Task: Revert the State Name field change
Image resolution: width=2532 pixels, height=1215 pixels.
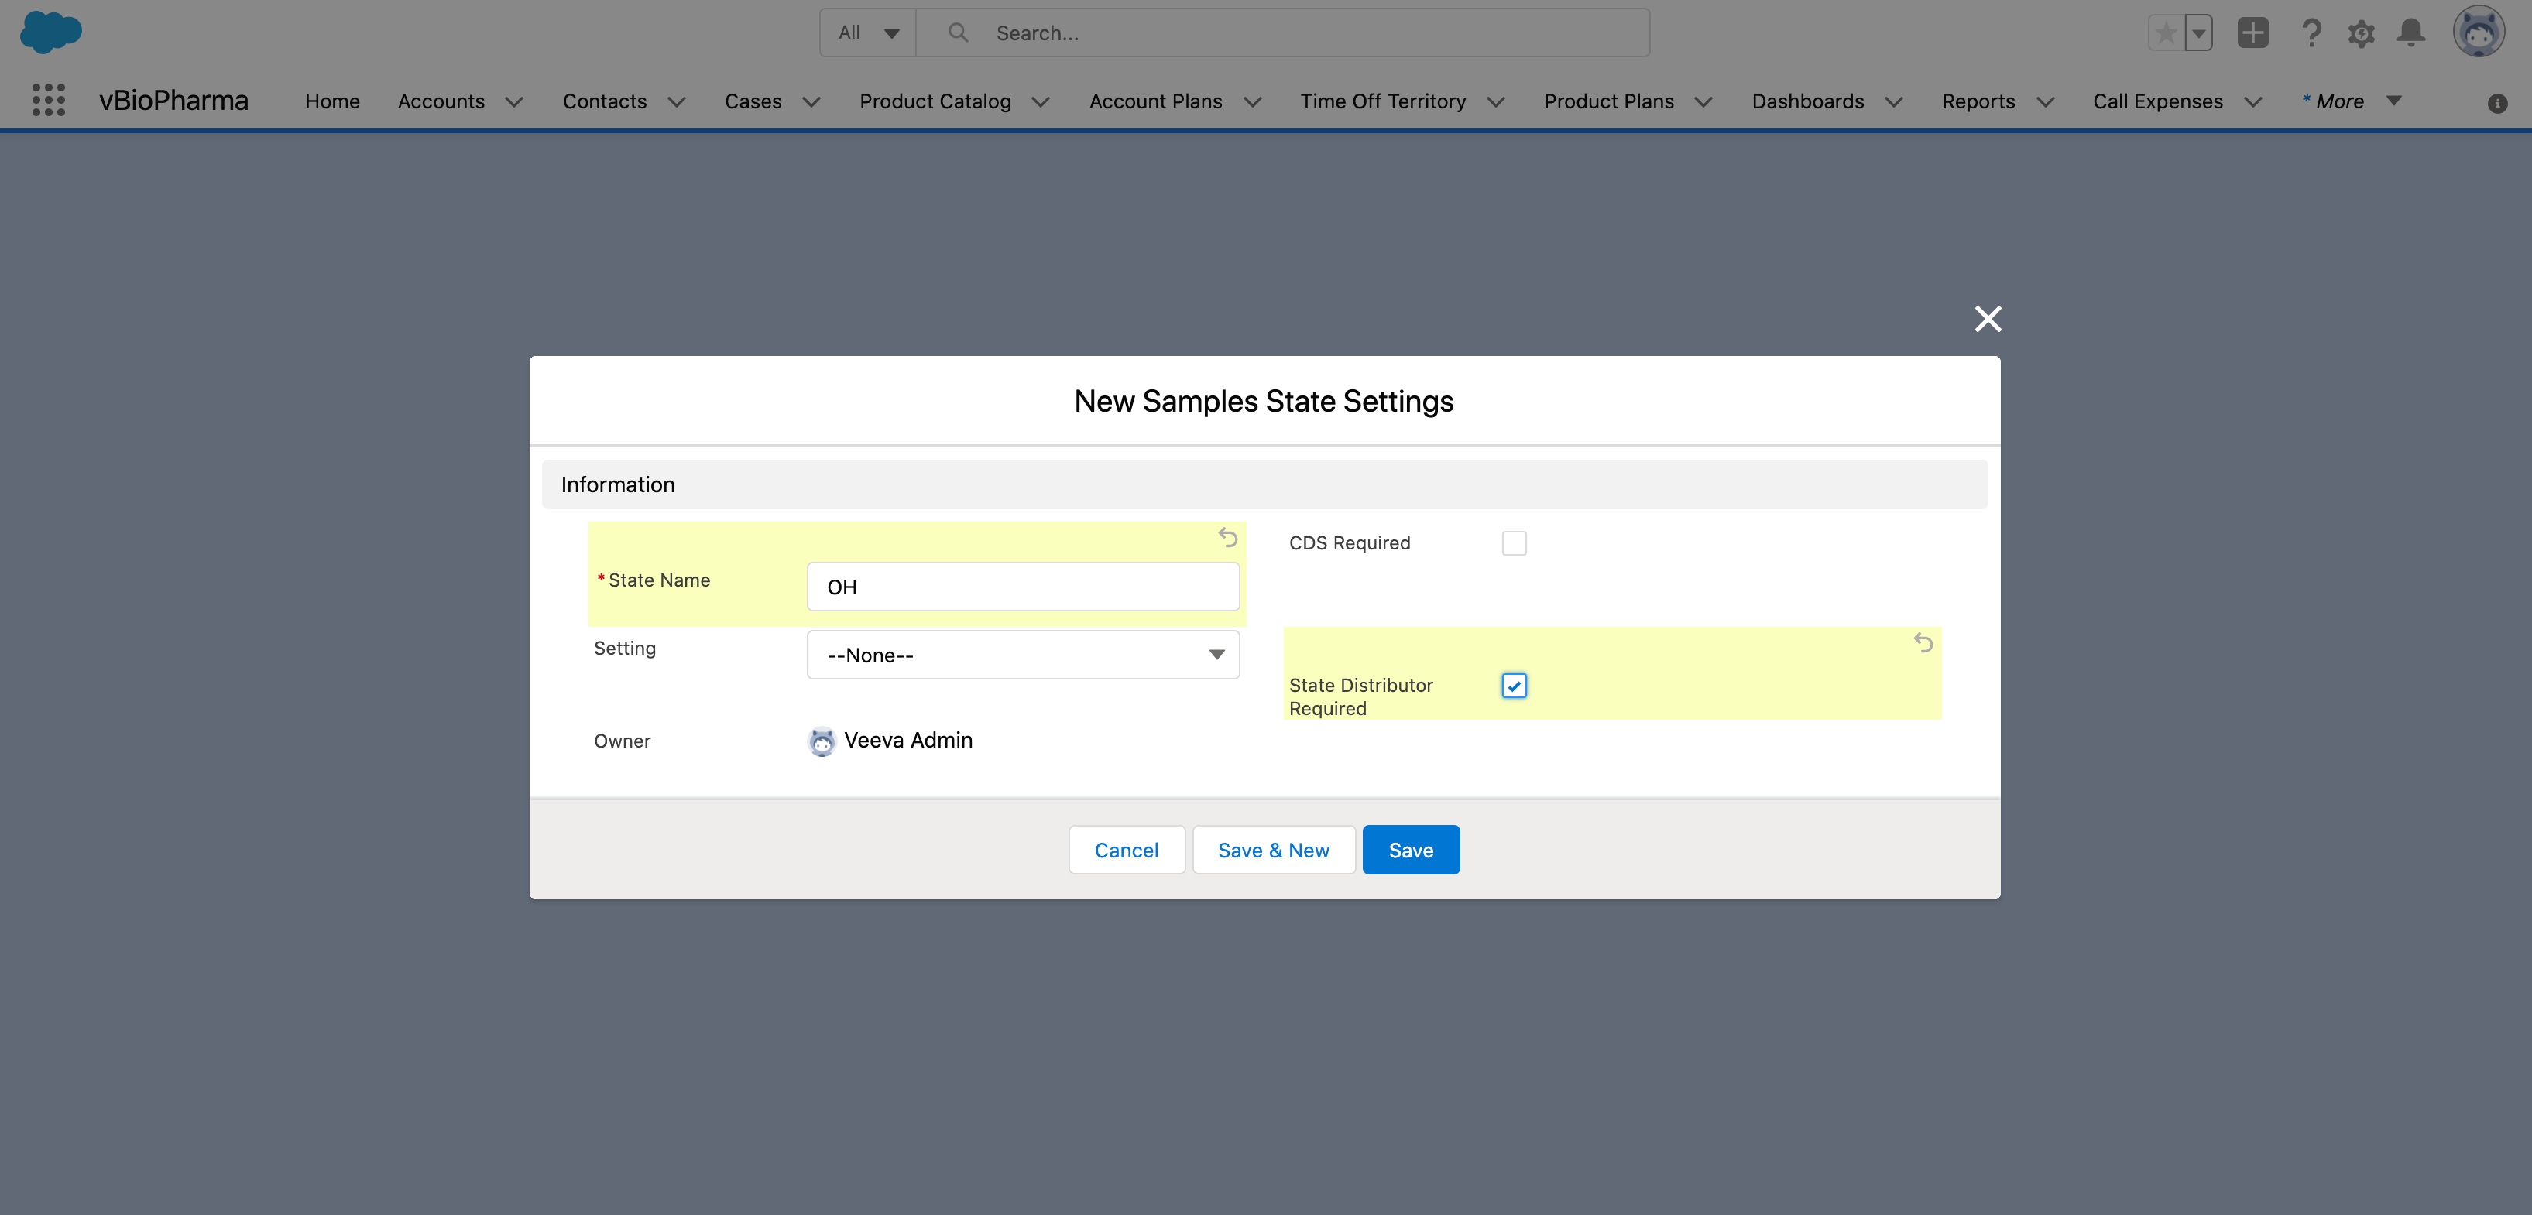Action: click(1227, 539)
